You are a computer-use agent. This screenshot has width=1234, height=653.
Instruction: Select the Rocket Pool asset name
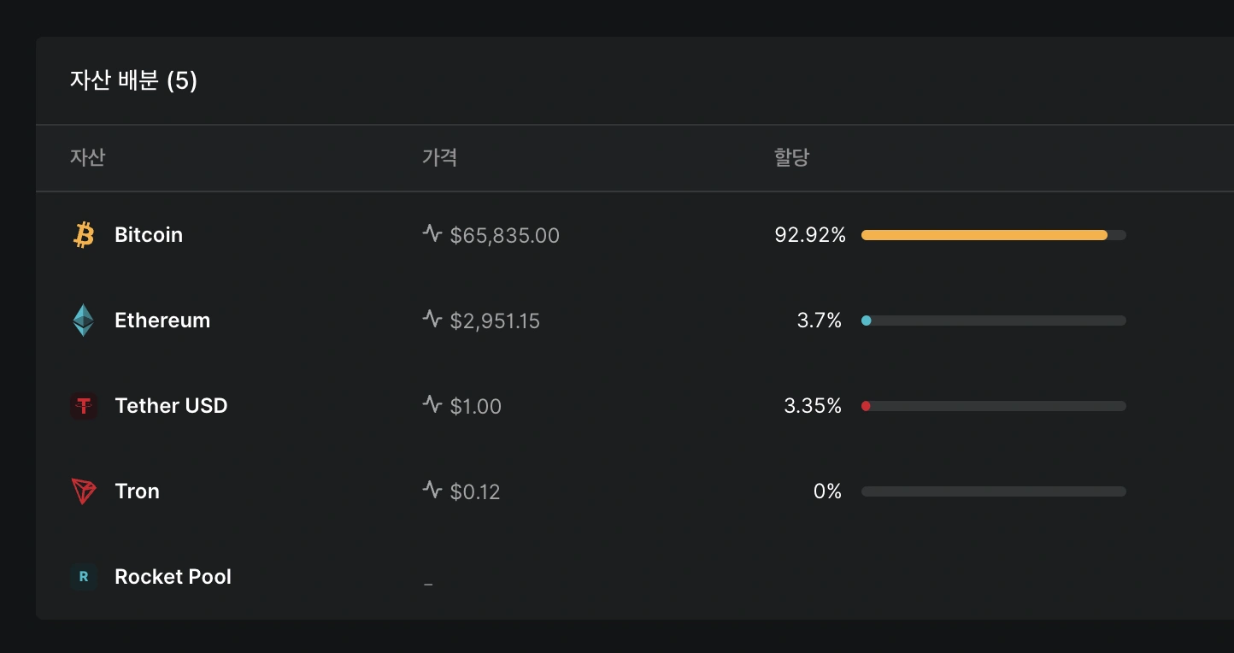(173, 577)
